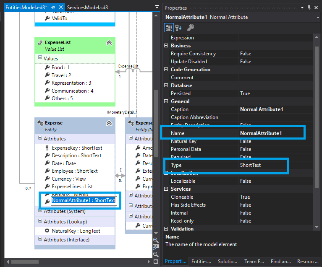
Task: Collapse the Business category in Properties
Action: coord(166,46)
